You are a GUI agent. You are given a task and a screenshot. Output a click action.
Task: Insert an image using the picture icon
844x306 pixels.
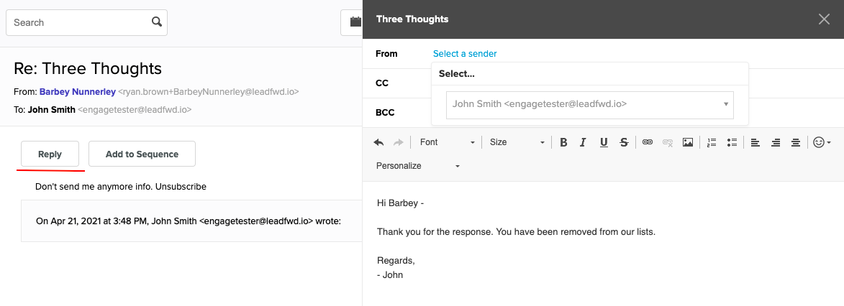[687, 142]
